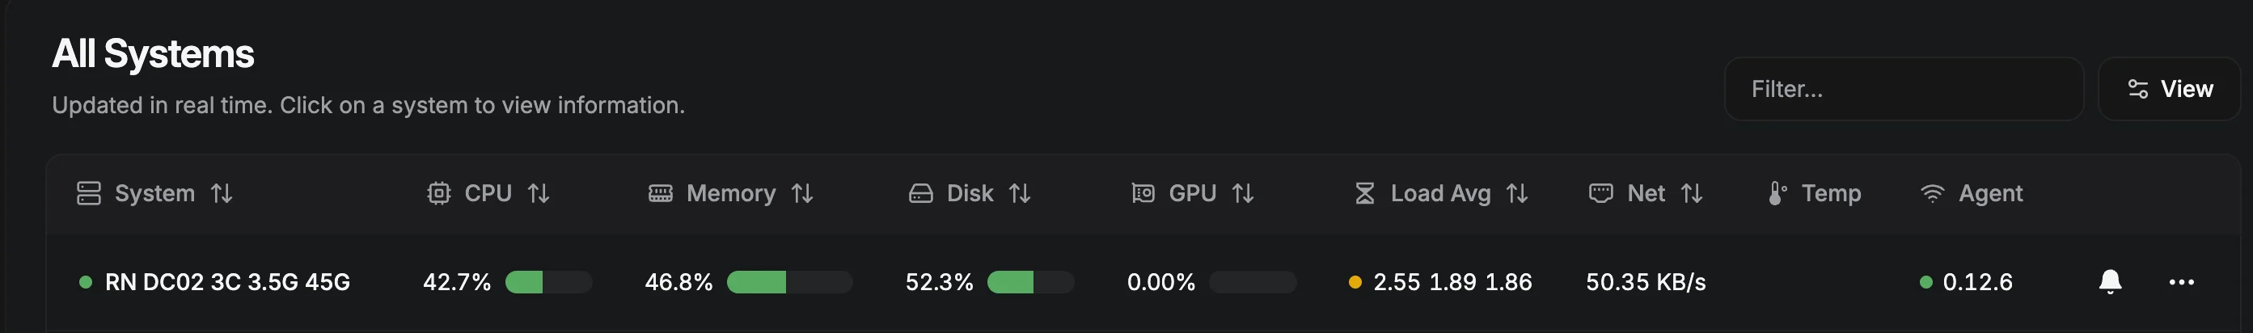Sort table by Disk header
Viewport: 2253px width, 333px height.
[x=970, y=193]
